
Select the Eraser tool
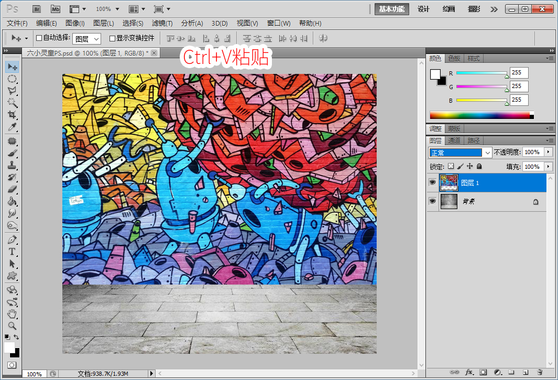(x=12, y=189)
